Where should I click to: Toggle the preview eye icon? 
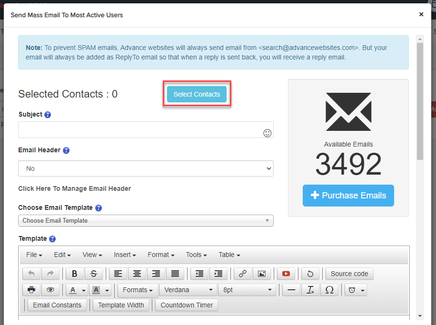point(50,290)
